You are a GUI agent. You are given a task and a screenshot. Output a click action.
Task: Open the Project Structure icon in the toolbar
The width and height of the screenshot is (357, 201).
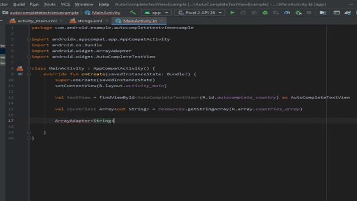pos(322,13)
